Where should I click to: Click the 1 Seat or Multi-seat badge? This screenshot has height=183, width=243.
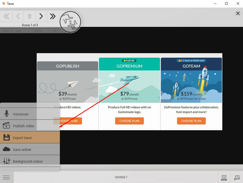click(x=191, y=60)
